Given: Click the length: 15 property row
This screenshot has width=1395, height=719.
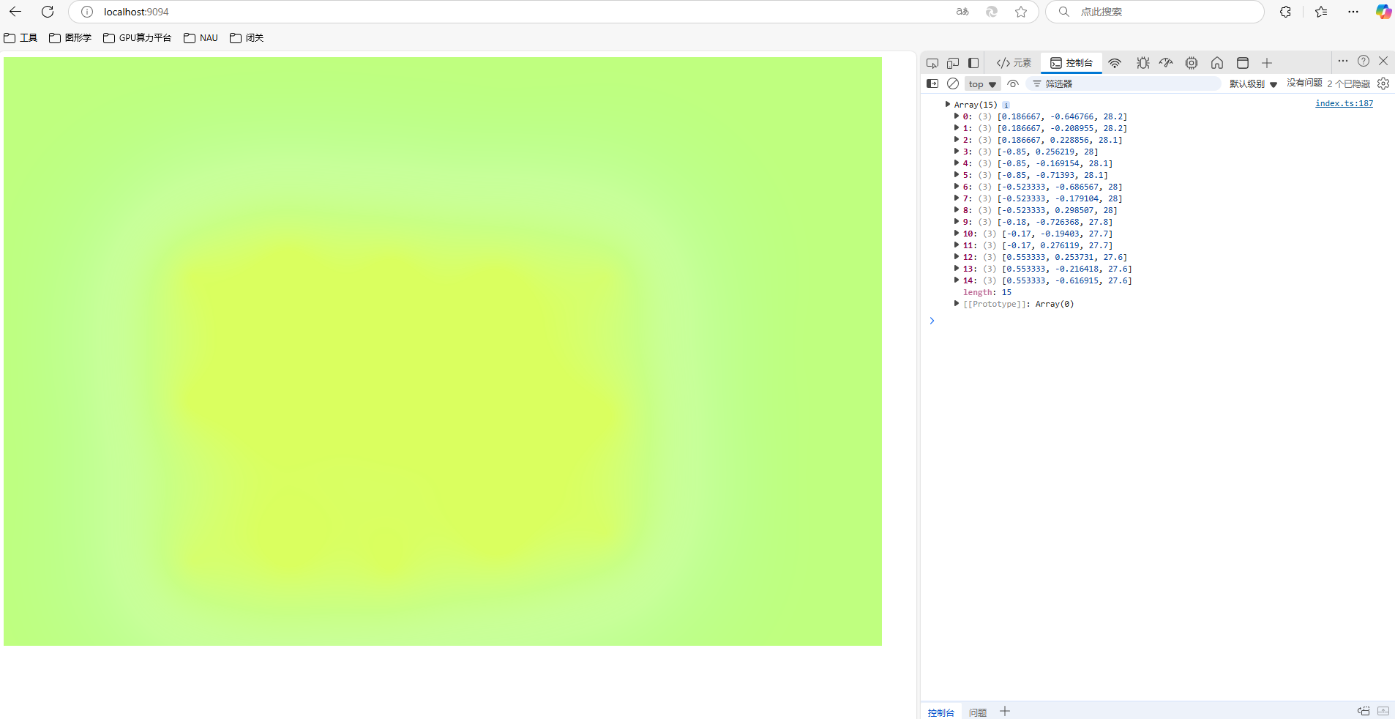Looking at the screenshot, I should pyautogui.click(x=987, y=292).
